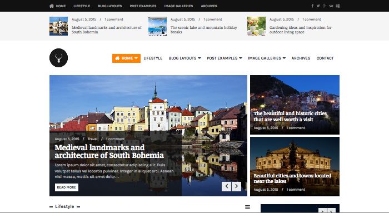The image size is (389, 213).
Task: Open the Facebook social link icon
Action: [312, 6]
